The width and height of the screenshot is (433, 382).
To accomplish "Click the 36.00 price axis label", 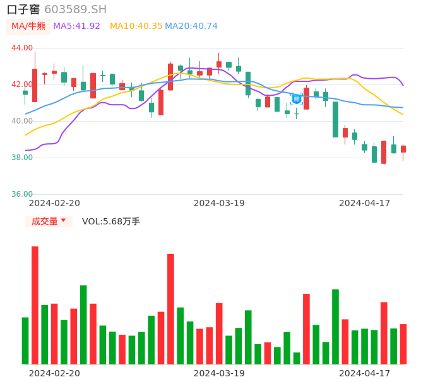I will coord(22,194).
